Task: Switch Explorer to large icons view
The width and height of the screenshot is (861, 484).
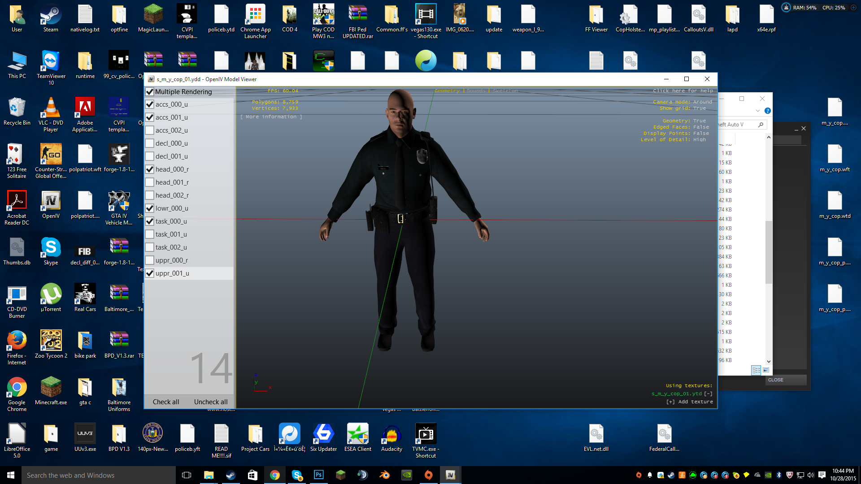Action: [x=766, y=370]
